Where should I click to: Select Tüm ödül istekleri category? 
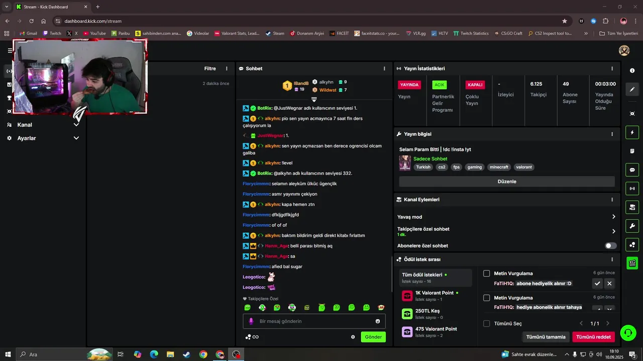[x=436, y=278]
